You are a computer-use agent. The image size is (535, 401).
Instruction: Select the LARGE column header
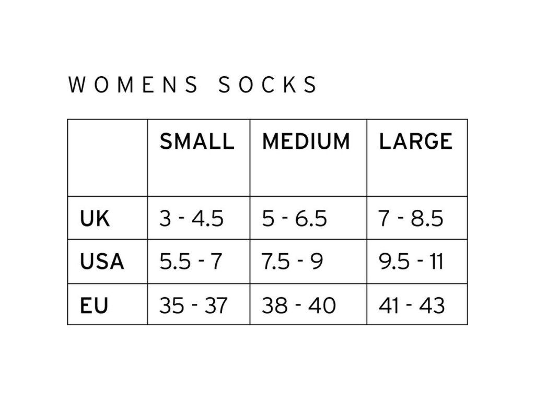tap(416, 141)
